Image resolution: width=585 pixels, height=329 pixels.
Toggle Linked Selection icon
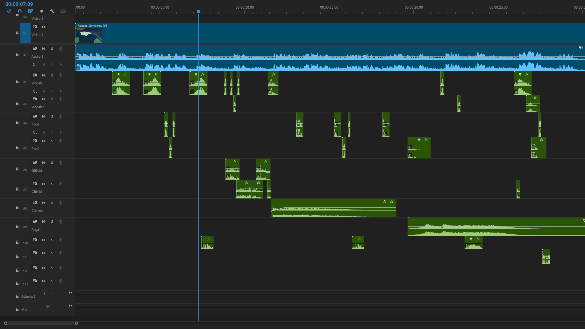(31, 11)
